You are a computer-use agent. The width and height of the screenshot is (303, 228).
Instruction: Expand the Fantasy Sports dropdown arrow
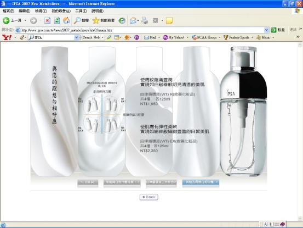(252, 37)
